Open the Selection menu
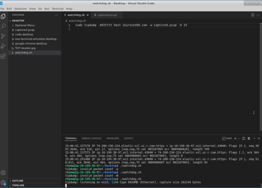262x188 pixels. tap(20, 9)
